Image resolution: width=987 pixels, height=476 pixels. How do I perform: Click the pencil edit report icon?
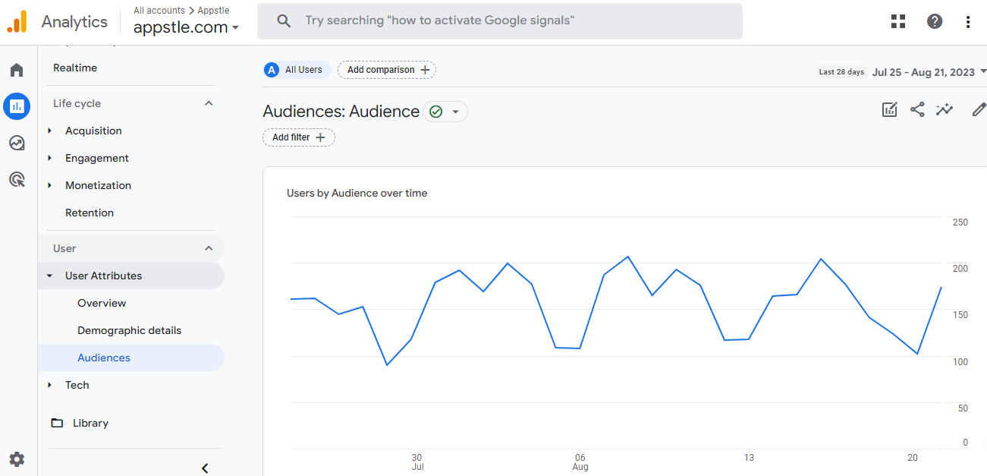tap(979, 109)
